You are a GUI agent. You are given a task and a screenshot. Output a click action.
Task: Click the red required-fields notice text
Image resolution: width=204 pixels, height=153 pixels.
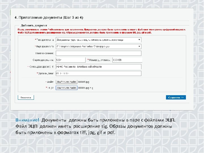point(102,31)
